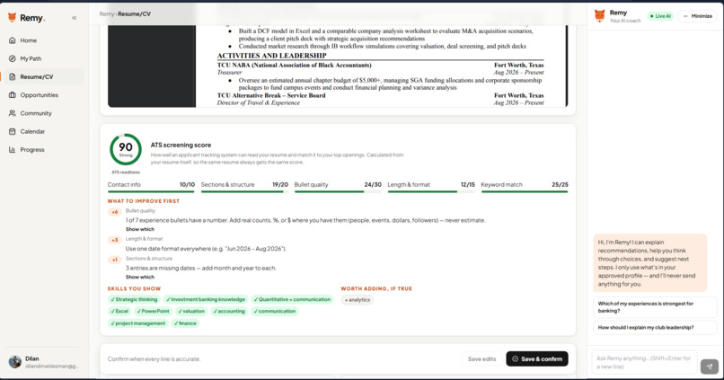Viewport: 724px width, 380px height.
Task: Click the Excel skill chip
Action: pos(119,311)
